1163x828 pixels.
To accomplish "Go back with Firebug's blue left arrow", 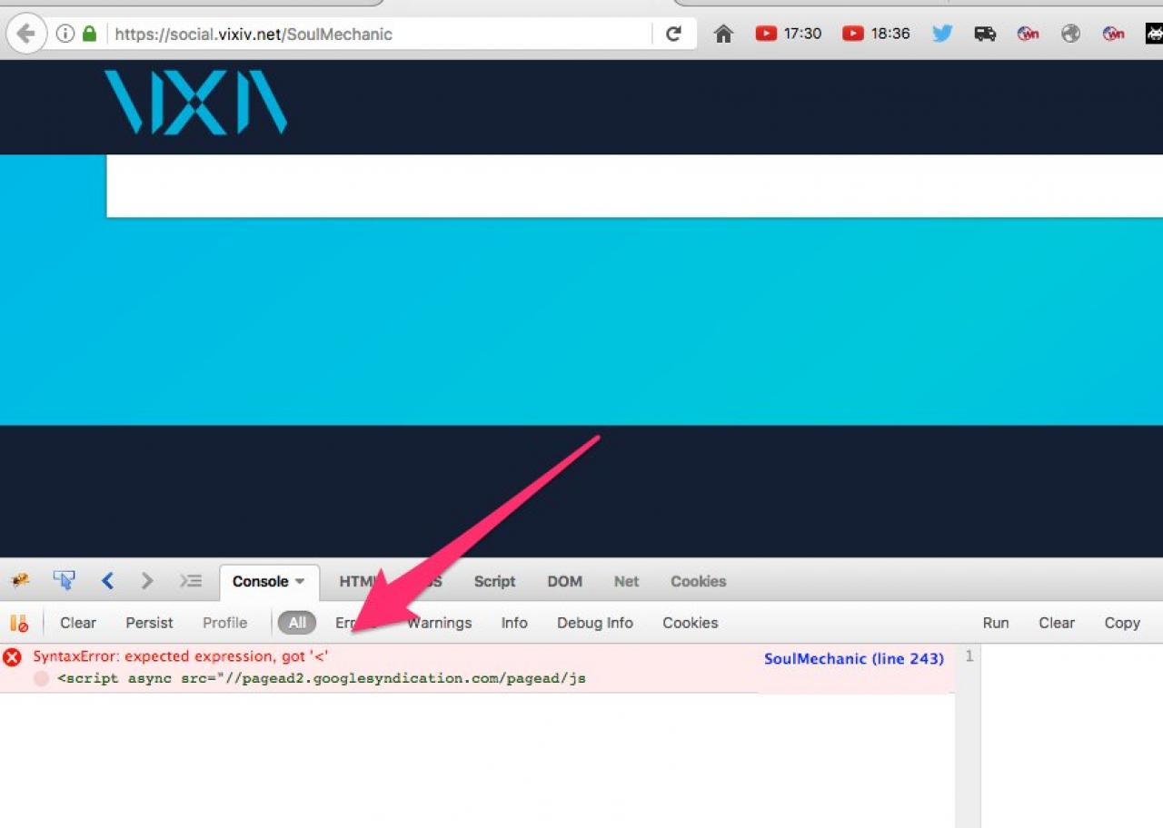I will [107, 581].
